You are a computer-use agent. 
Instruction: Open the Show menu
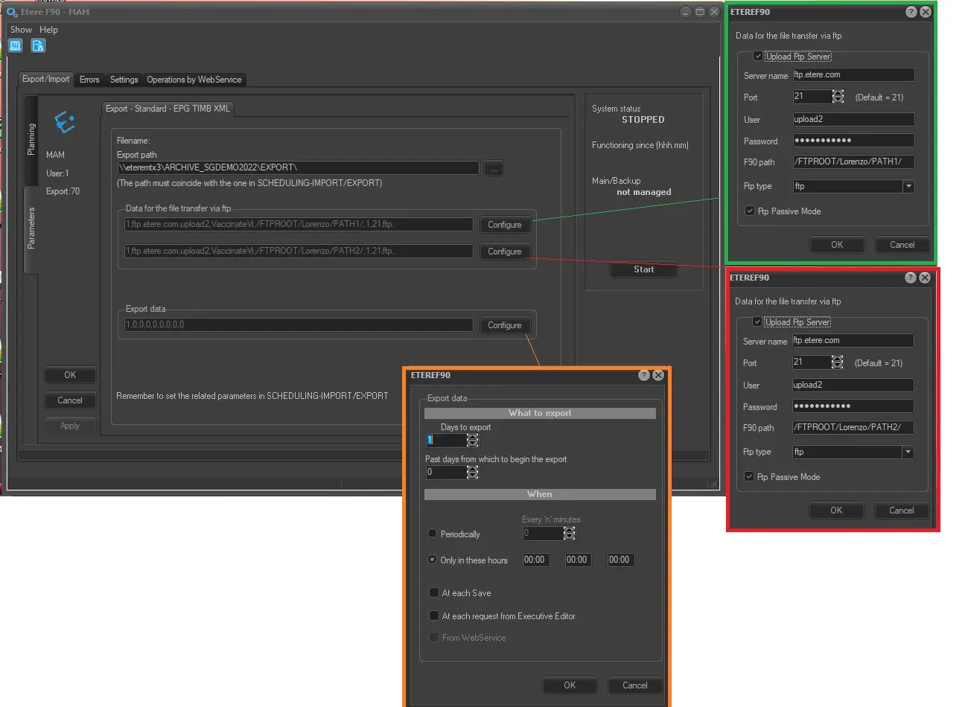[21, 30]
